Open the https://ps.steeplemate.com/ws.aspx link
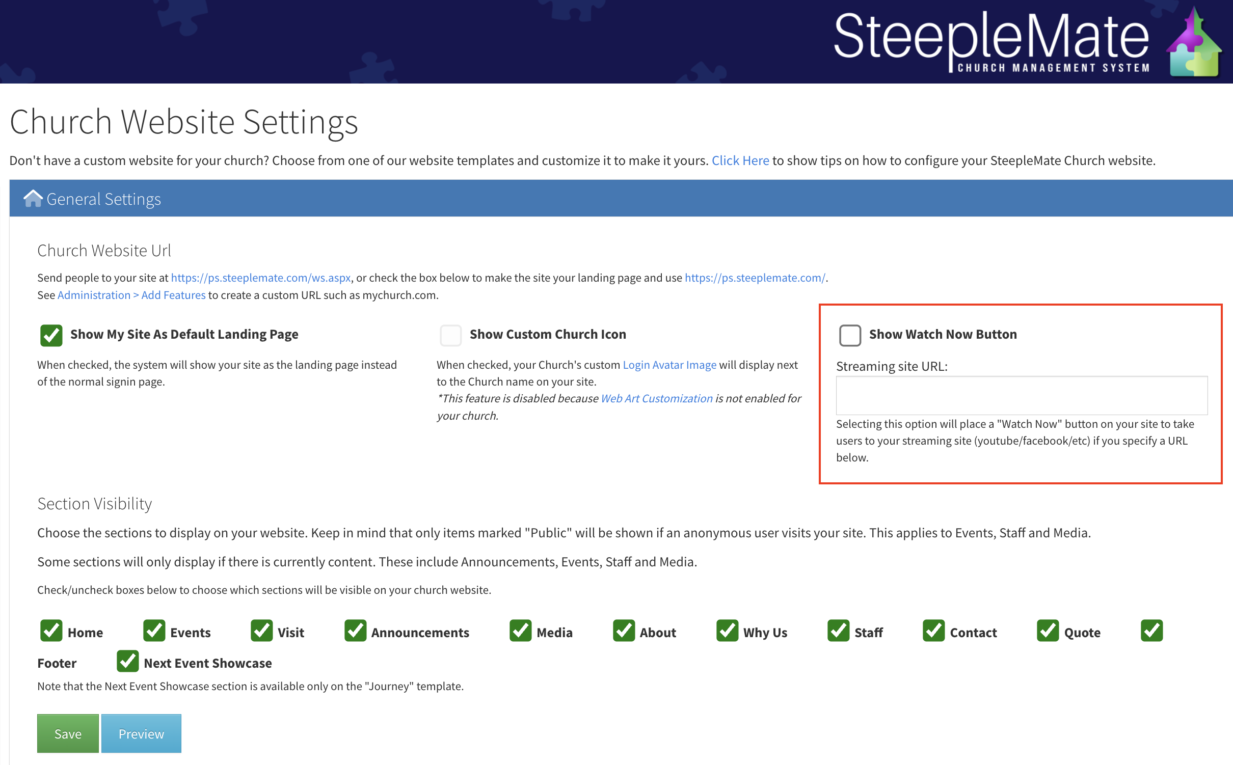Image resolution: width=1233 pixels, height=765 pixels. point(261,278)
